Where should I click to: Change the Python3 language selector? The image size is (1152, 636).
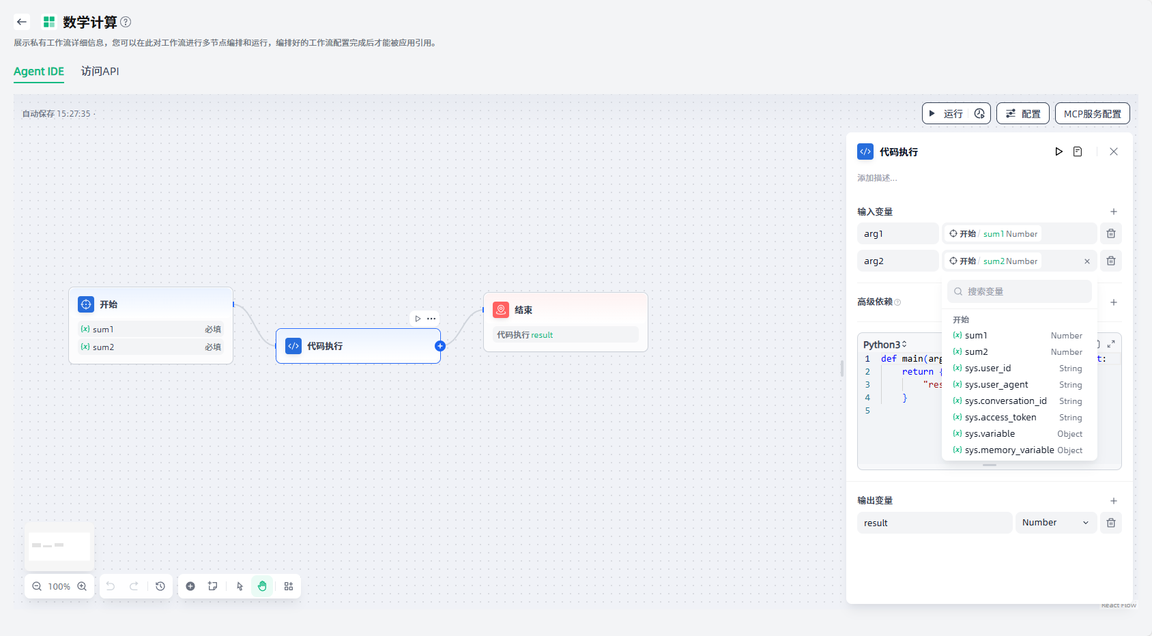point(884,345)
